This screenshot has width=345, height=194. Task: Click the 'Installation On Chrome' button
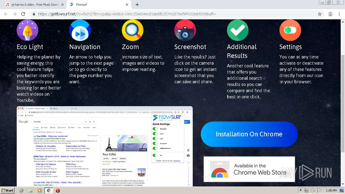[x=249, y=134]
